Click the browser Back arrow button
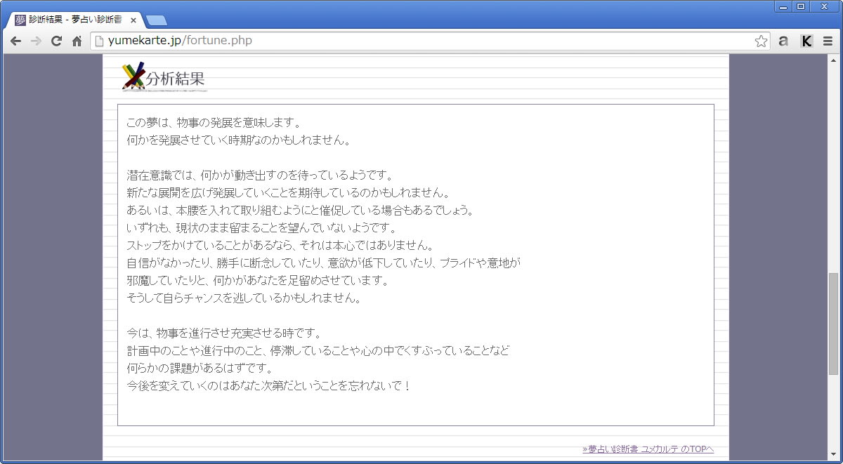843x464 pixels. click(x=15, y=41)
